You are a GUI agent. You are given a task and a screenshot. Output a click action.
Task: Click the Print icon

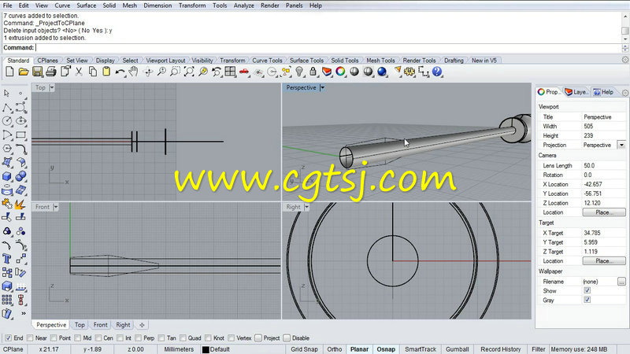click(51, 72)
